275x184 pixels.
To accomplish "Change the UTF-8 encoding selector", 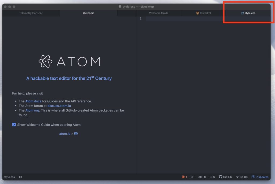I will pyautogui.click(x=202, y=177).
